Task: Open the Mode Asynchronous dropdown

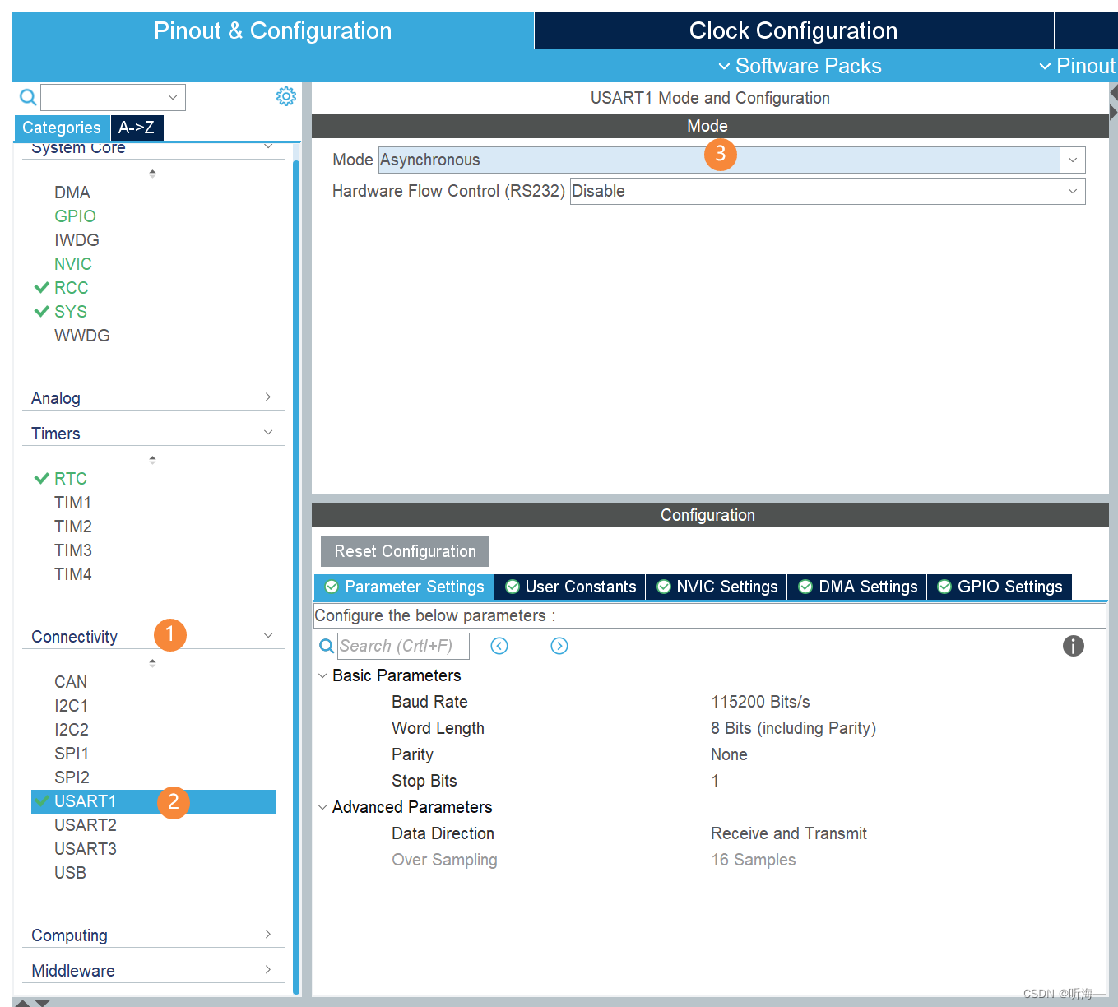Action: pyautogui.click(x=731, y=160)
